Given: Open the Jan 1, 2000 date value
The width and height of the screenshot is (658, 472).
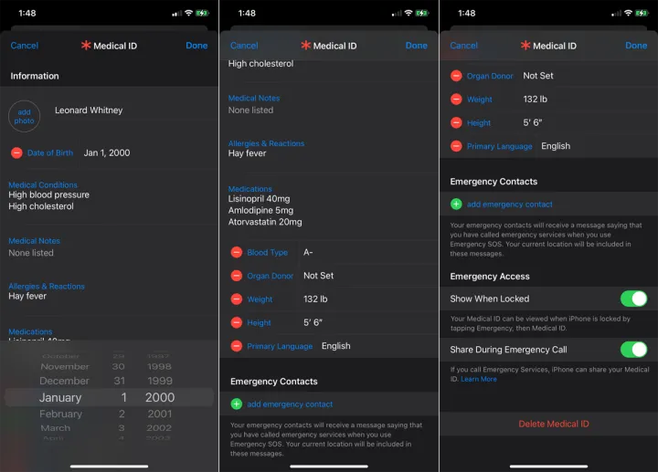Looking at the screenshot, I should (x=106, y=152).
